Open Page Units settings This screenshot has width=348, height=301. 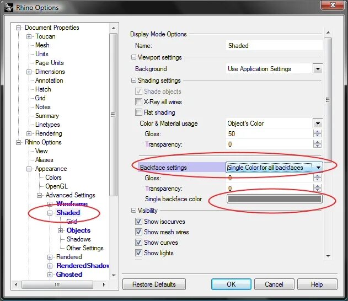point(50,63)
